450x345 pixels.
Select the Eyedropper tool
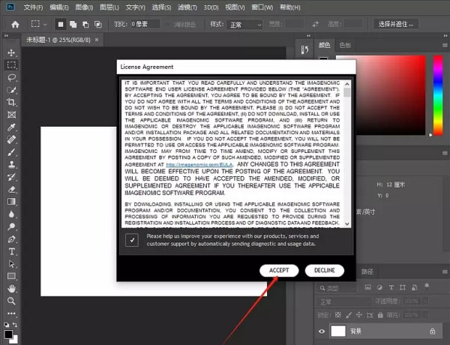click(12, 127)
